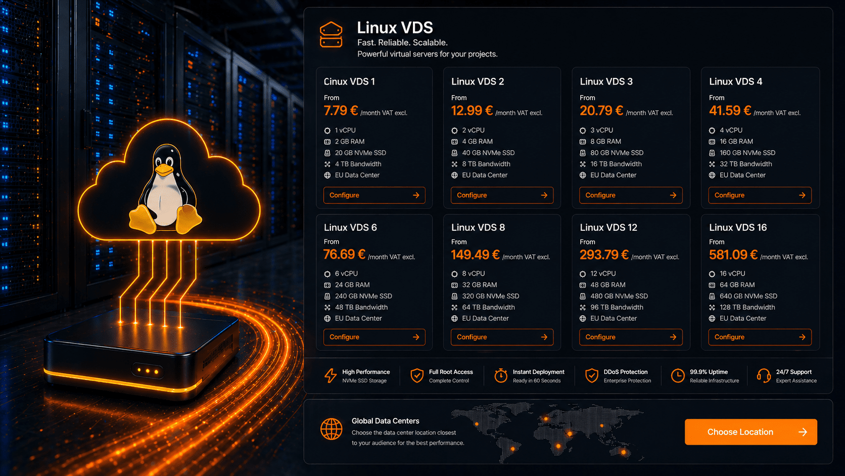Click the Tux penguin cloud illustration
The height and width of the screenshot is (476, 845).
(x=169, y=180)
